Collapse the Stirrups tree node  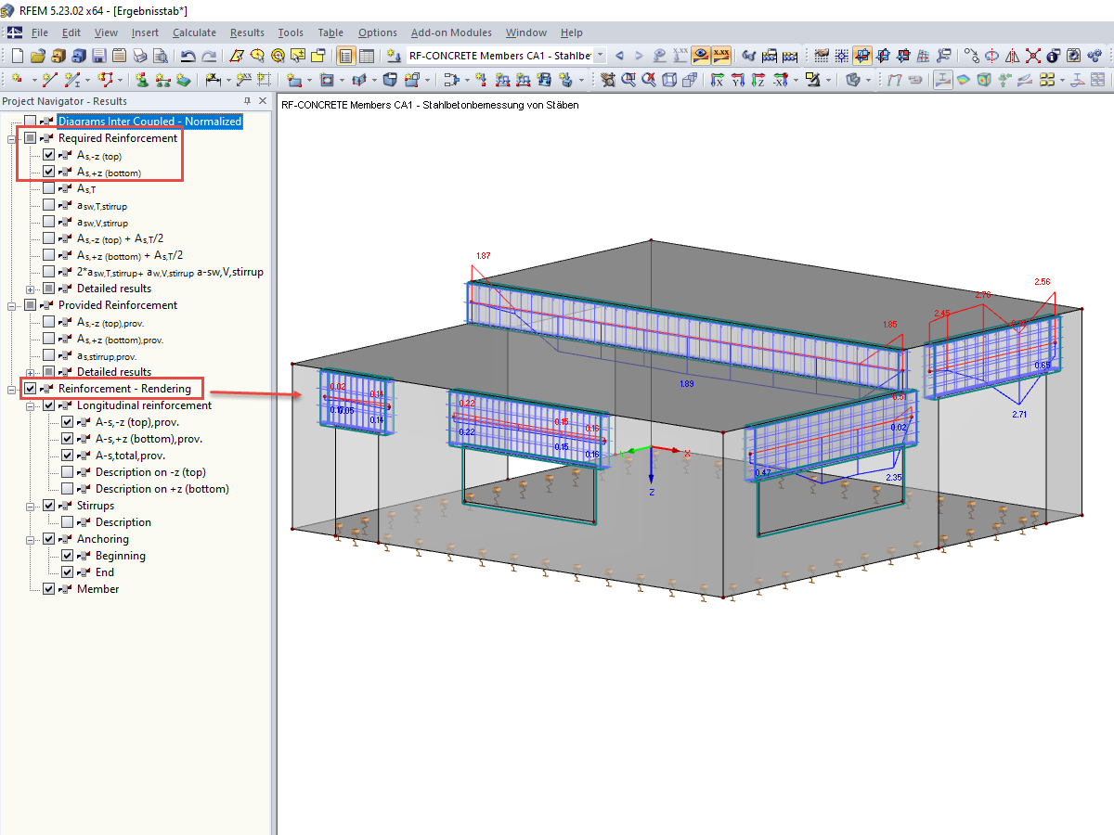click(x=31, y=506)
